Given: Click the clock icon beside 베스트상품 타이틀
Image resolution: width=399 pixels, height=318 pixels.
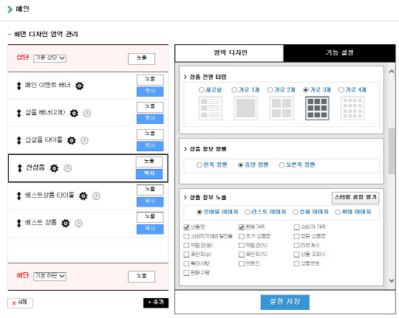Looking at the screenshot, I should (96, 196).
